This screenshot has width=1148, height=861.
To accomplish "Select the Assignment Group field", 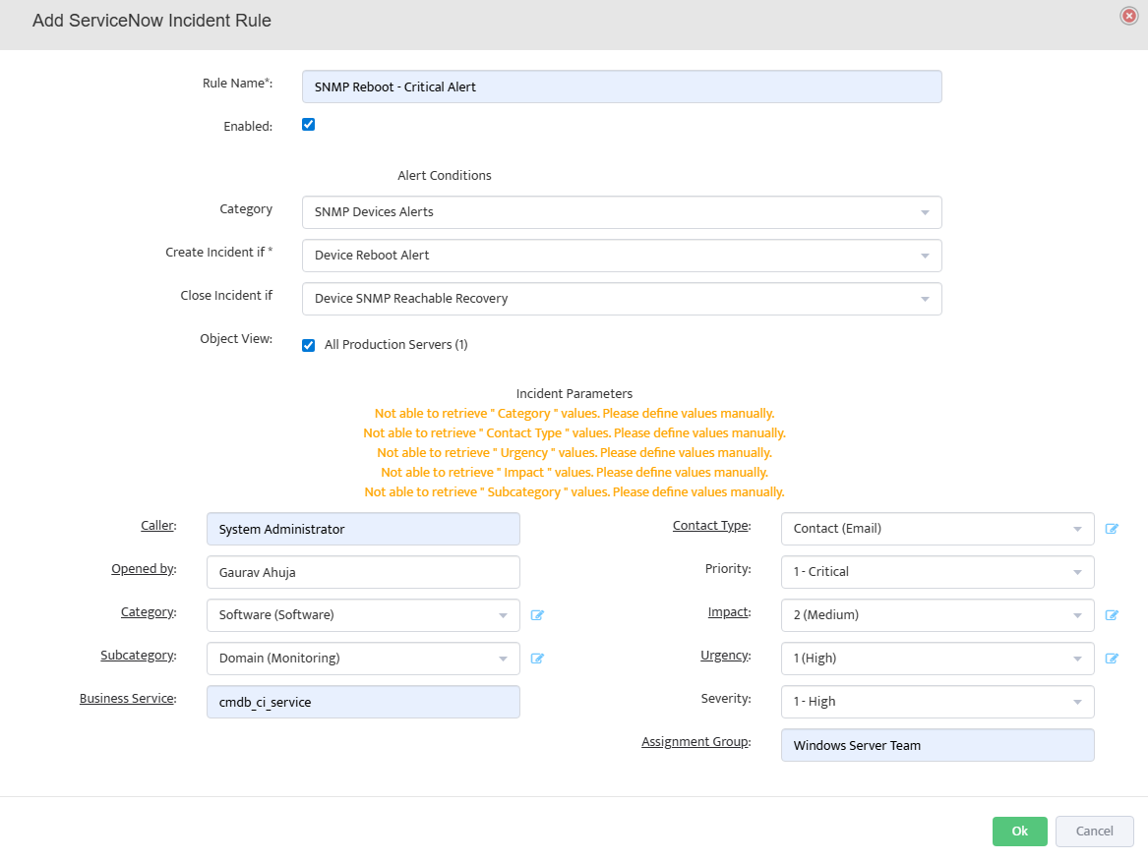I will pyautogui.click(x=937, y=745).
